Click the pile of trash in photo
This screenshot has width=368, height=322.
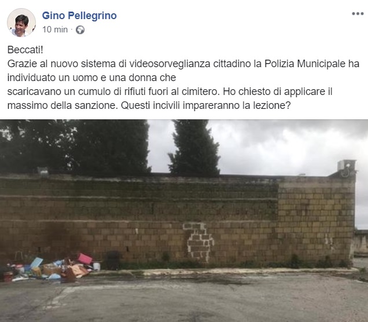(x=50, y=268)
